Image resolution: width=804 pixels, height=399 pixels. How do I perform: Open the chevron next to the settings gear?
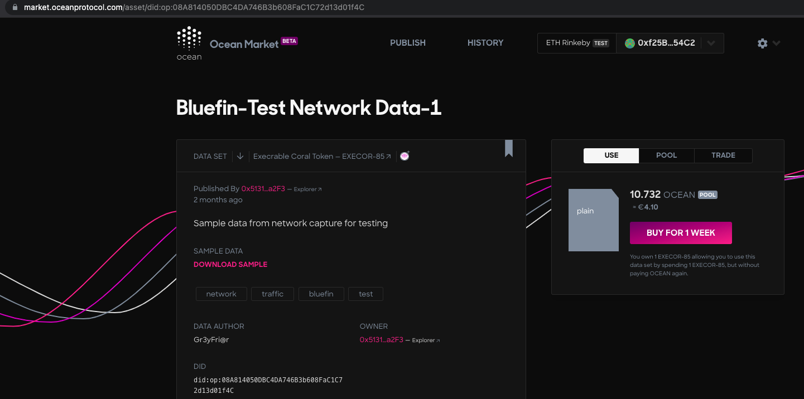click(x=776, y=43)
